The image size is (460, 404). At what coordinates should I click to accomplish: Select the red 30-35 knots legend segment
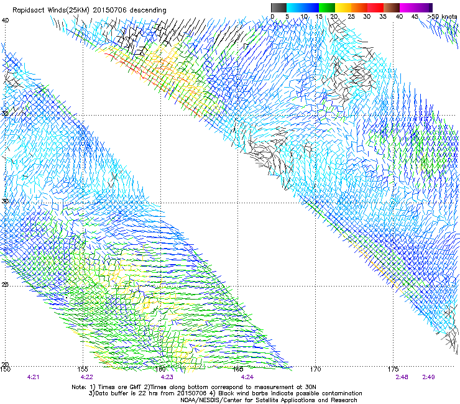(375, 7)
